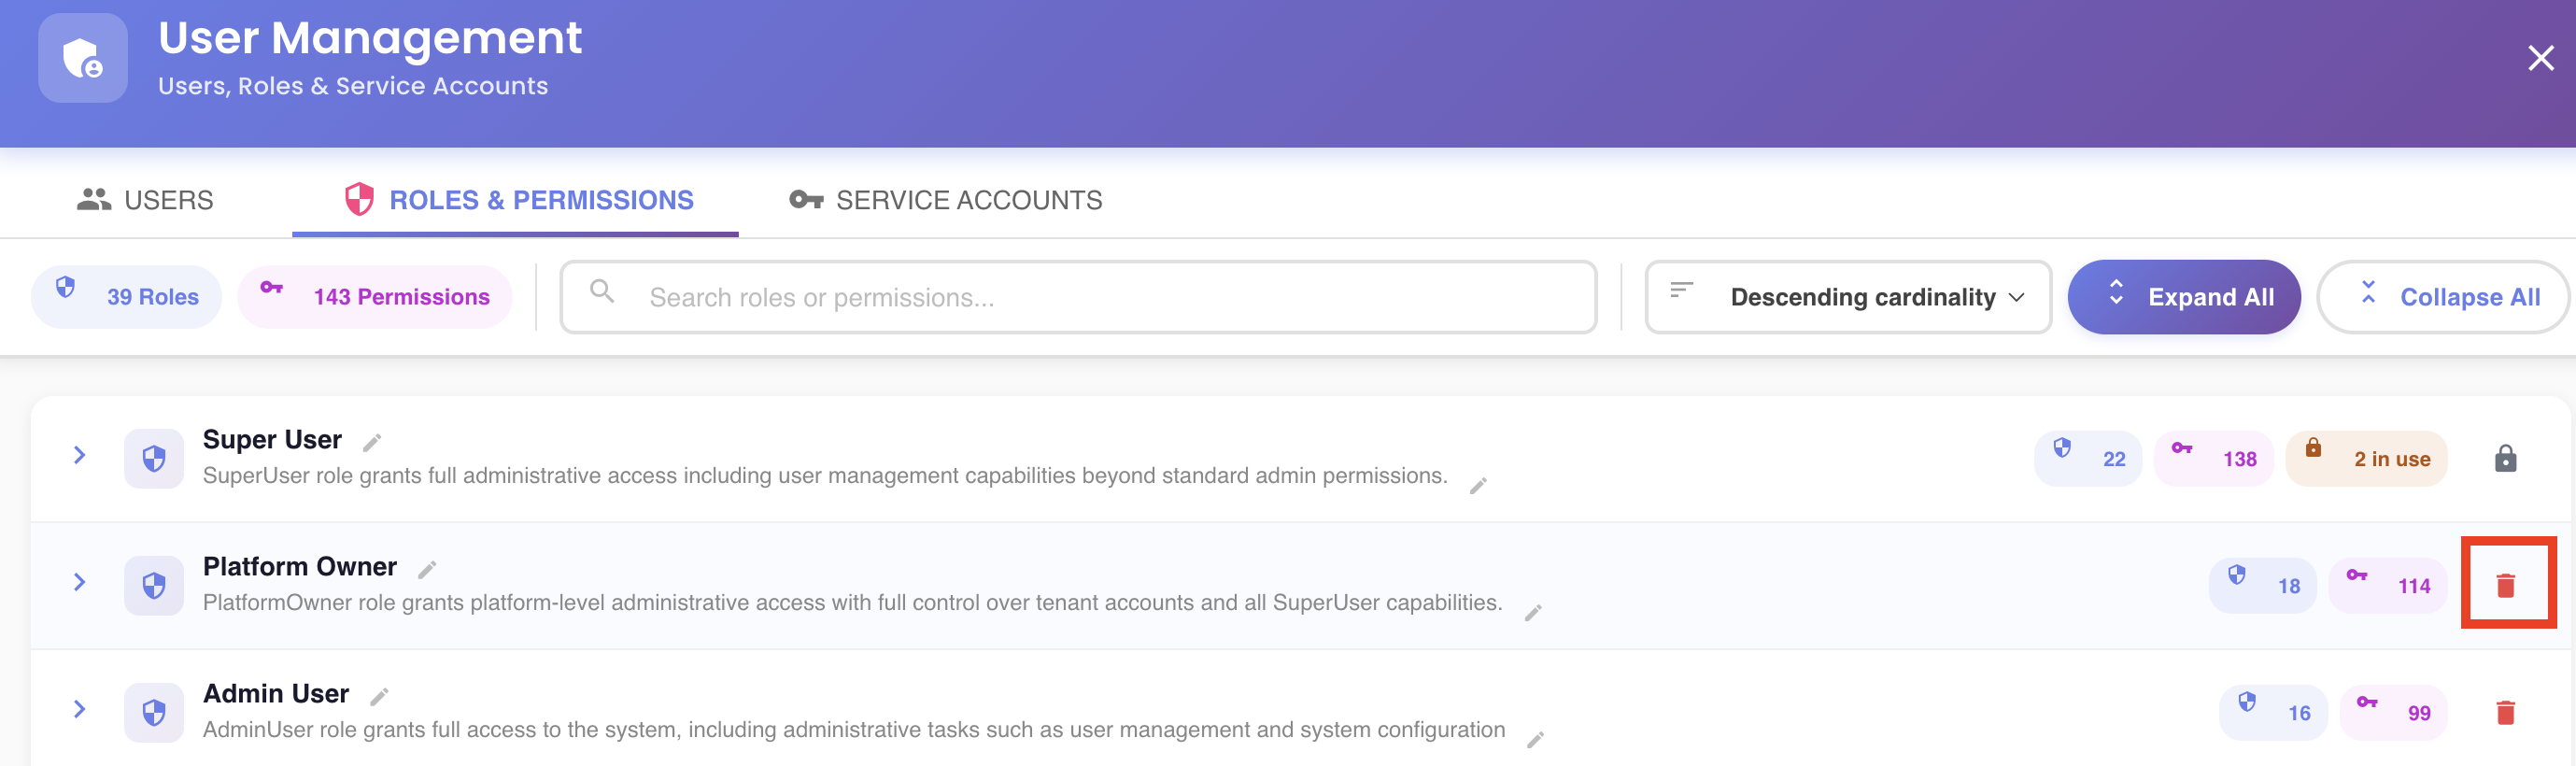This screenshot has height=766, width=2576.
Task: Edit the Super User description text
Action: click(1478, 485)
